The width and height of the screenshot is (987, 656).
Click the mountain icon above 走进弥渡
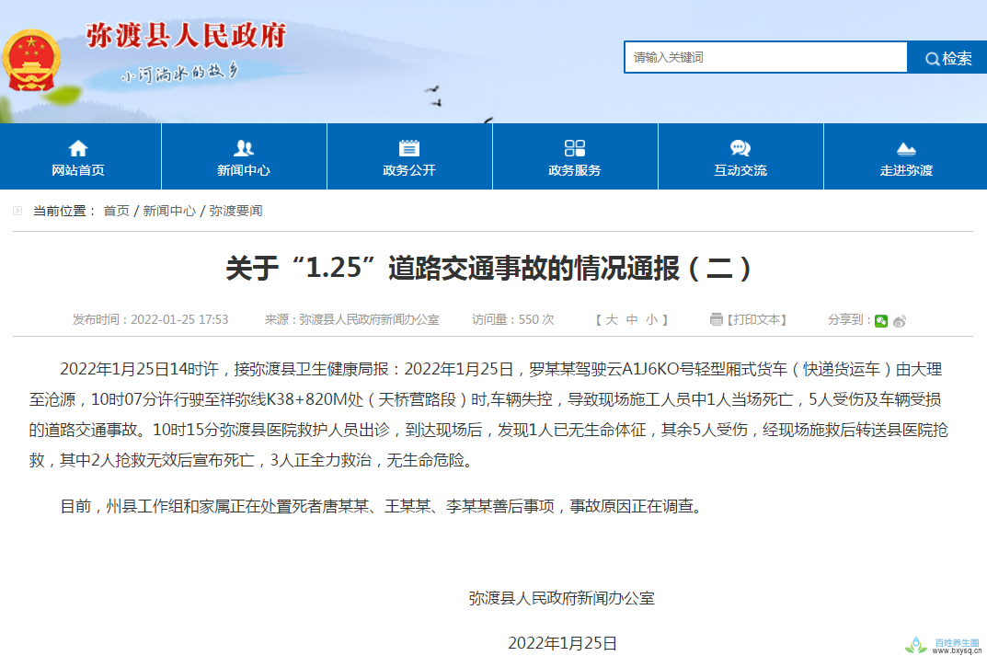[x=906, y=149]
